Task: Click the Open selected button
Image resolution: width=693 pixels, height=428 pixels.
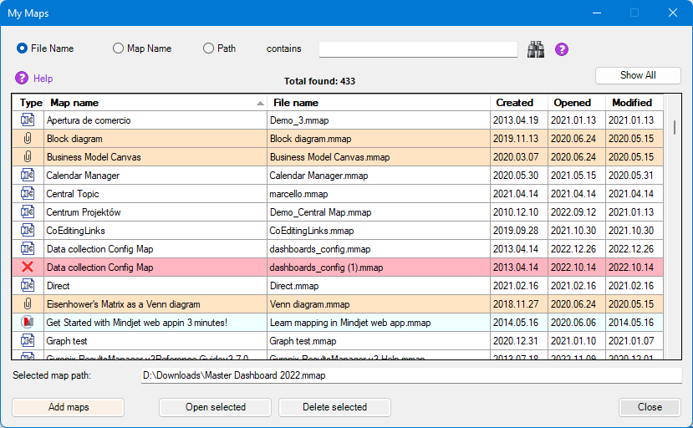Action: 215,407
